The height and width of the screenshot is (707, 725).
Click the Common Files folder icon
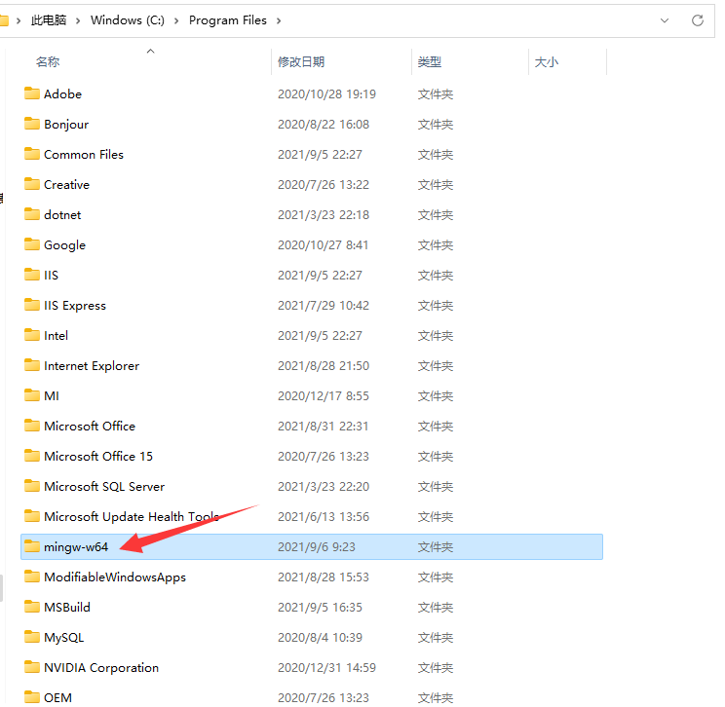point(32,154)
